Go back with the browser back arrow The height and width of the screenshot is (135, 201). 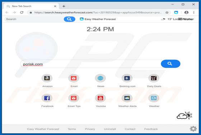(7, 13)
